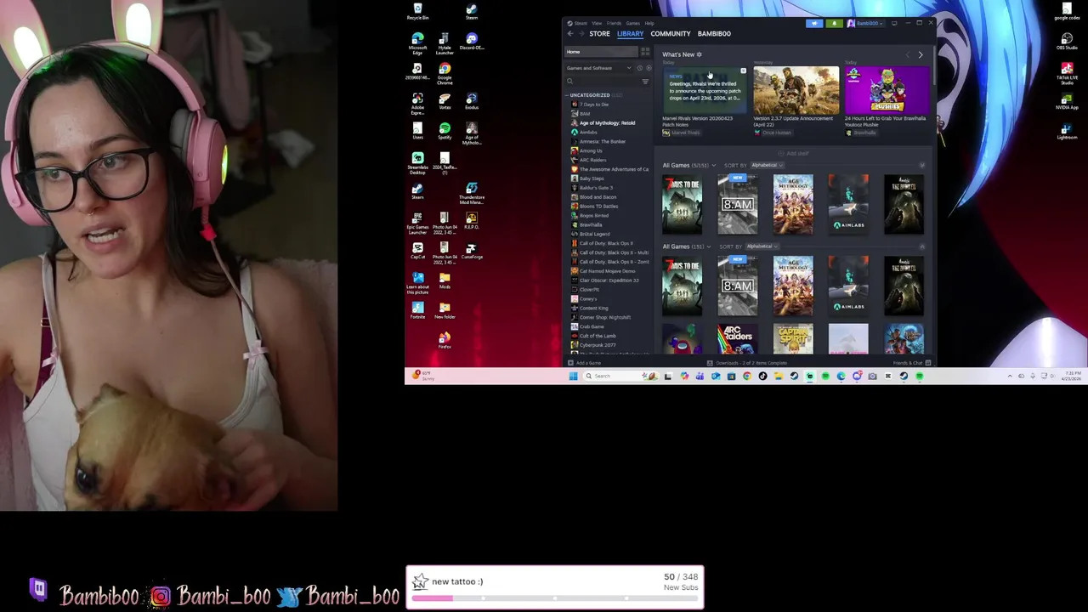Open What's New settings gear
This screenshot has height=612, width=1088.
[699, 54]
